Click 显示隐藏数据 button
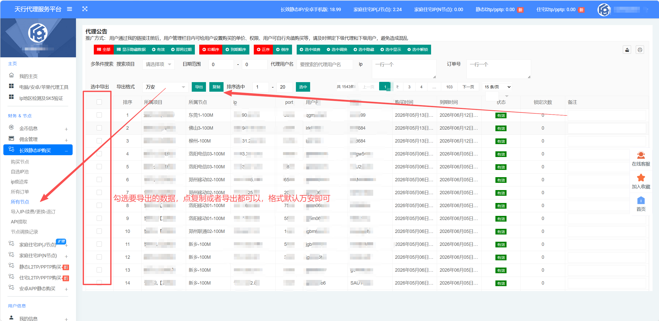 click(131, 50)
